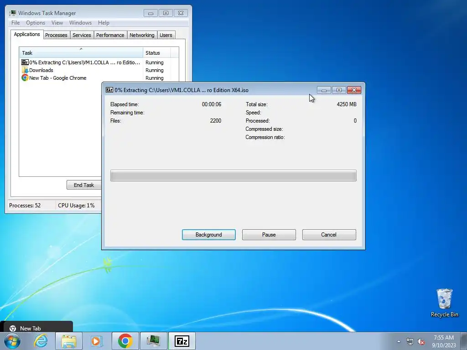The image size is (467, 350).
Task: Switch to the Performance tab
Action: tap(110, 35)
